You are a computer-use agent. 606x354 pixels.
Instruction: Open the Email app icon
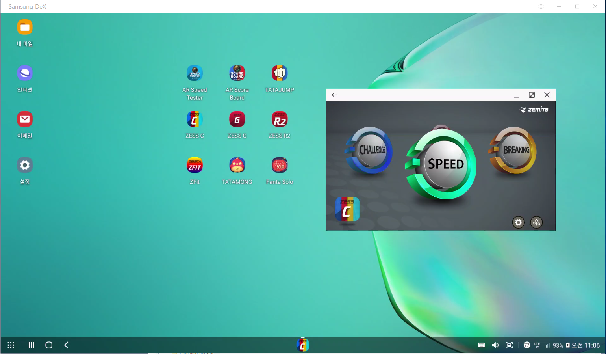pyautogui.click(x=25, y=119)
